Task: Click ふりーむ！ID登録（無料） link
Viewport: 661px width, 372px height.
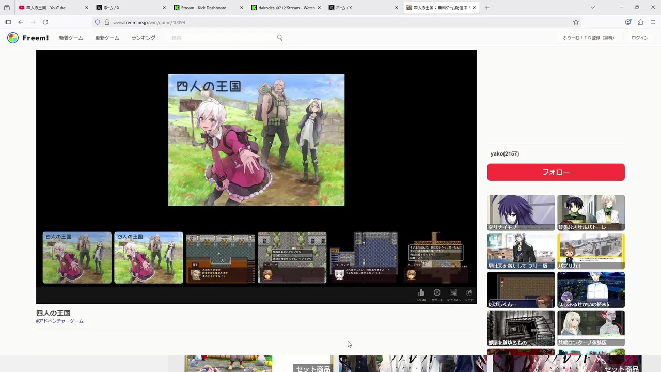Action: click(588, 38)
